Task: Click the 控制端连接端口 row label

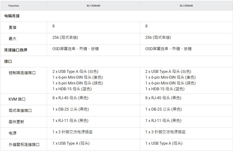Action: click(22, 73)
